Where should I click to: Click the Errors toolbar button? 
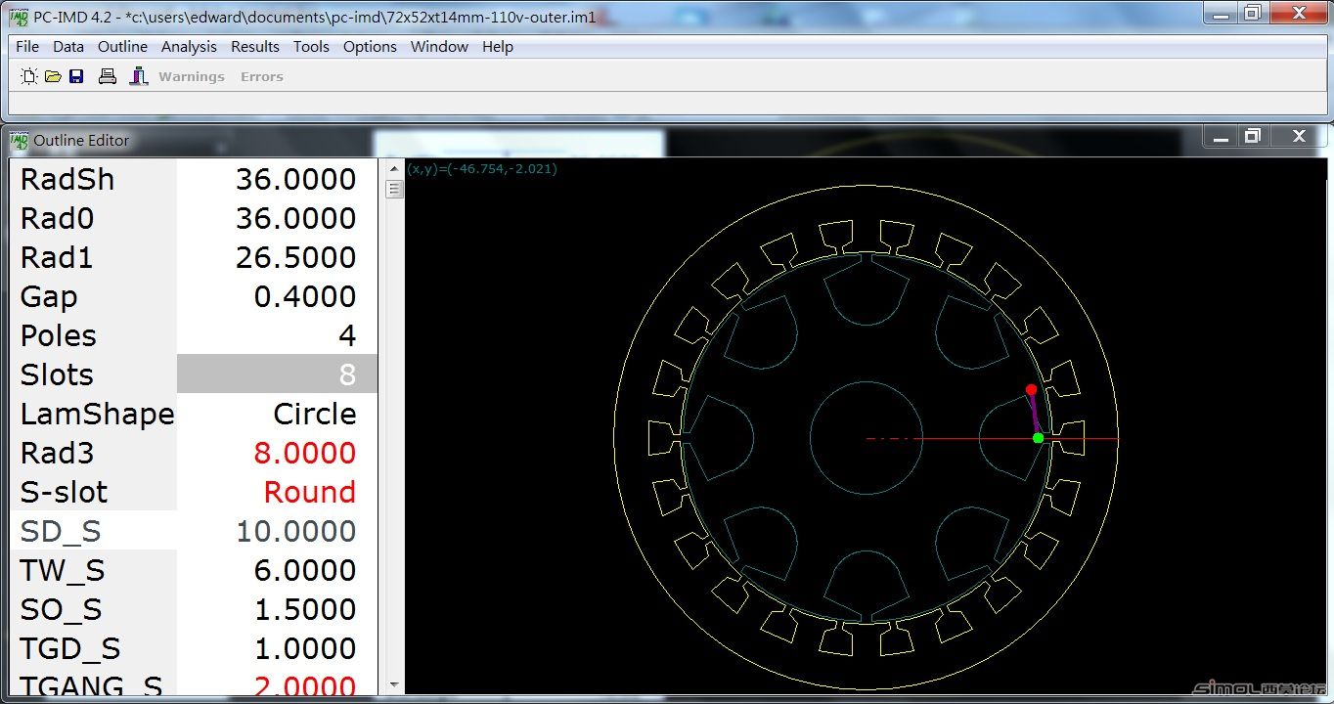(262, 76)
